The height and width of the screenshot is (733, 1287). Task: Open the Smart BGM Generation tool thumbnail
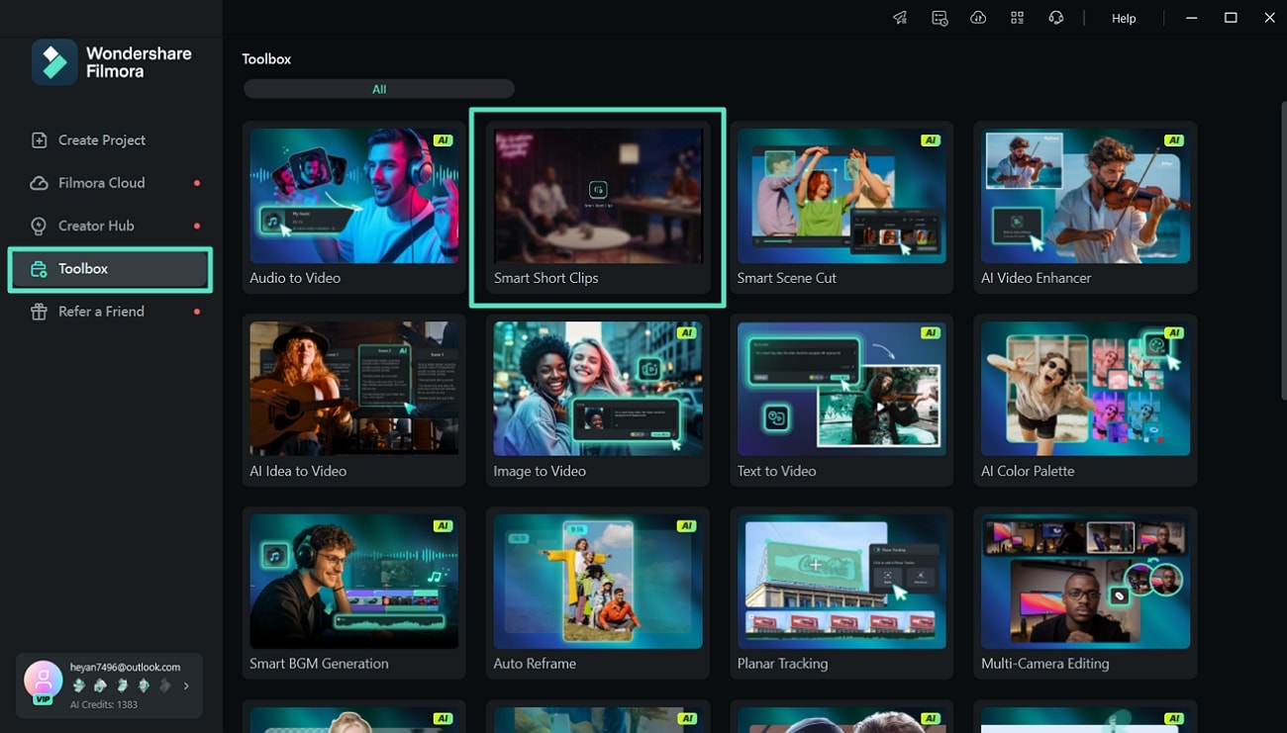pyautogui.click(x=353, y=582)
